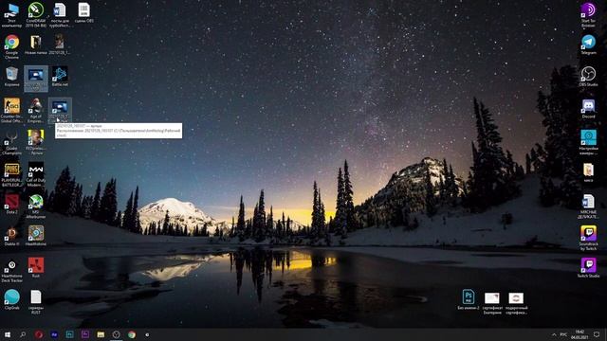The image size is (607, 341).
Task: Select the hovered 20210128 screenshot shortcut
Action: pos(60,111)
